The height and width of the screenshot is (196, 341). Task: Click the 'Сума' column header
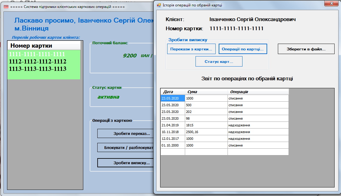(x=206, y=92)
